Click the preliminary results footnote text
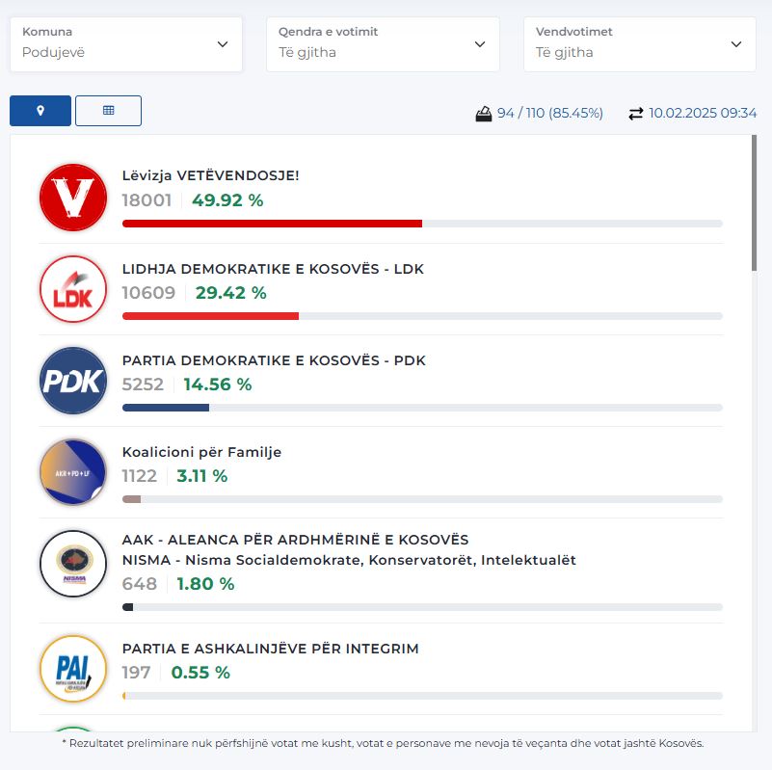Image resolution: width=772 pixels, height=770 pixels. (383, 743)
